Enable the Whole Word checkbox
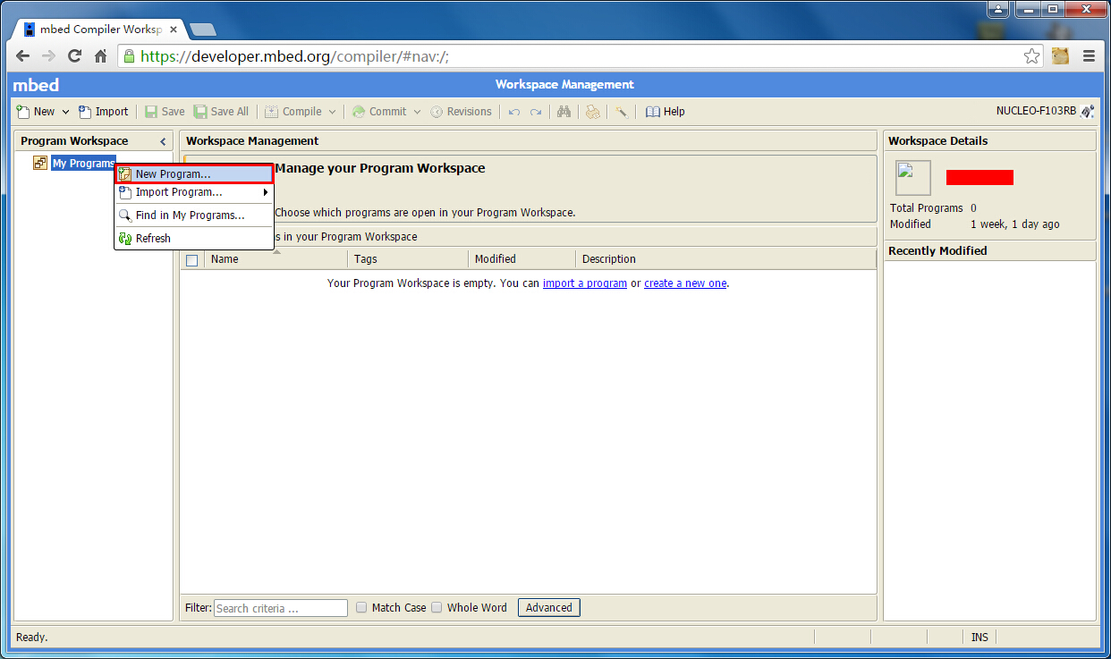Image resolution: width=1111 pixels, height=659 pixels. pos(437,607)
